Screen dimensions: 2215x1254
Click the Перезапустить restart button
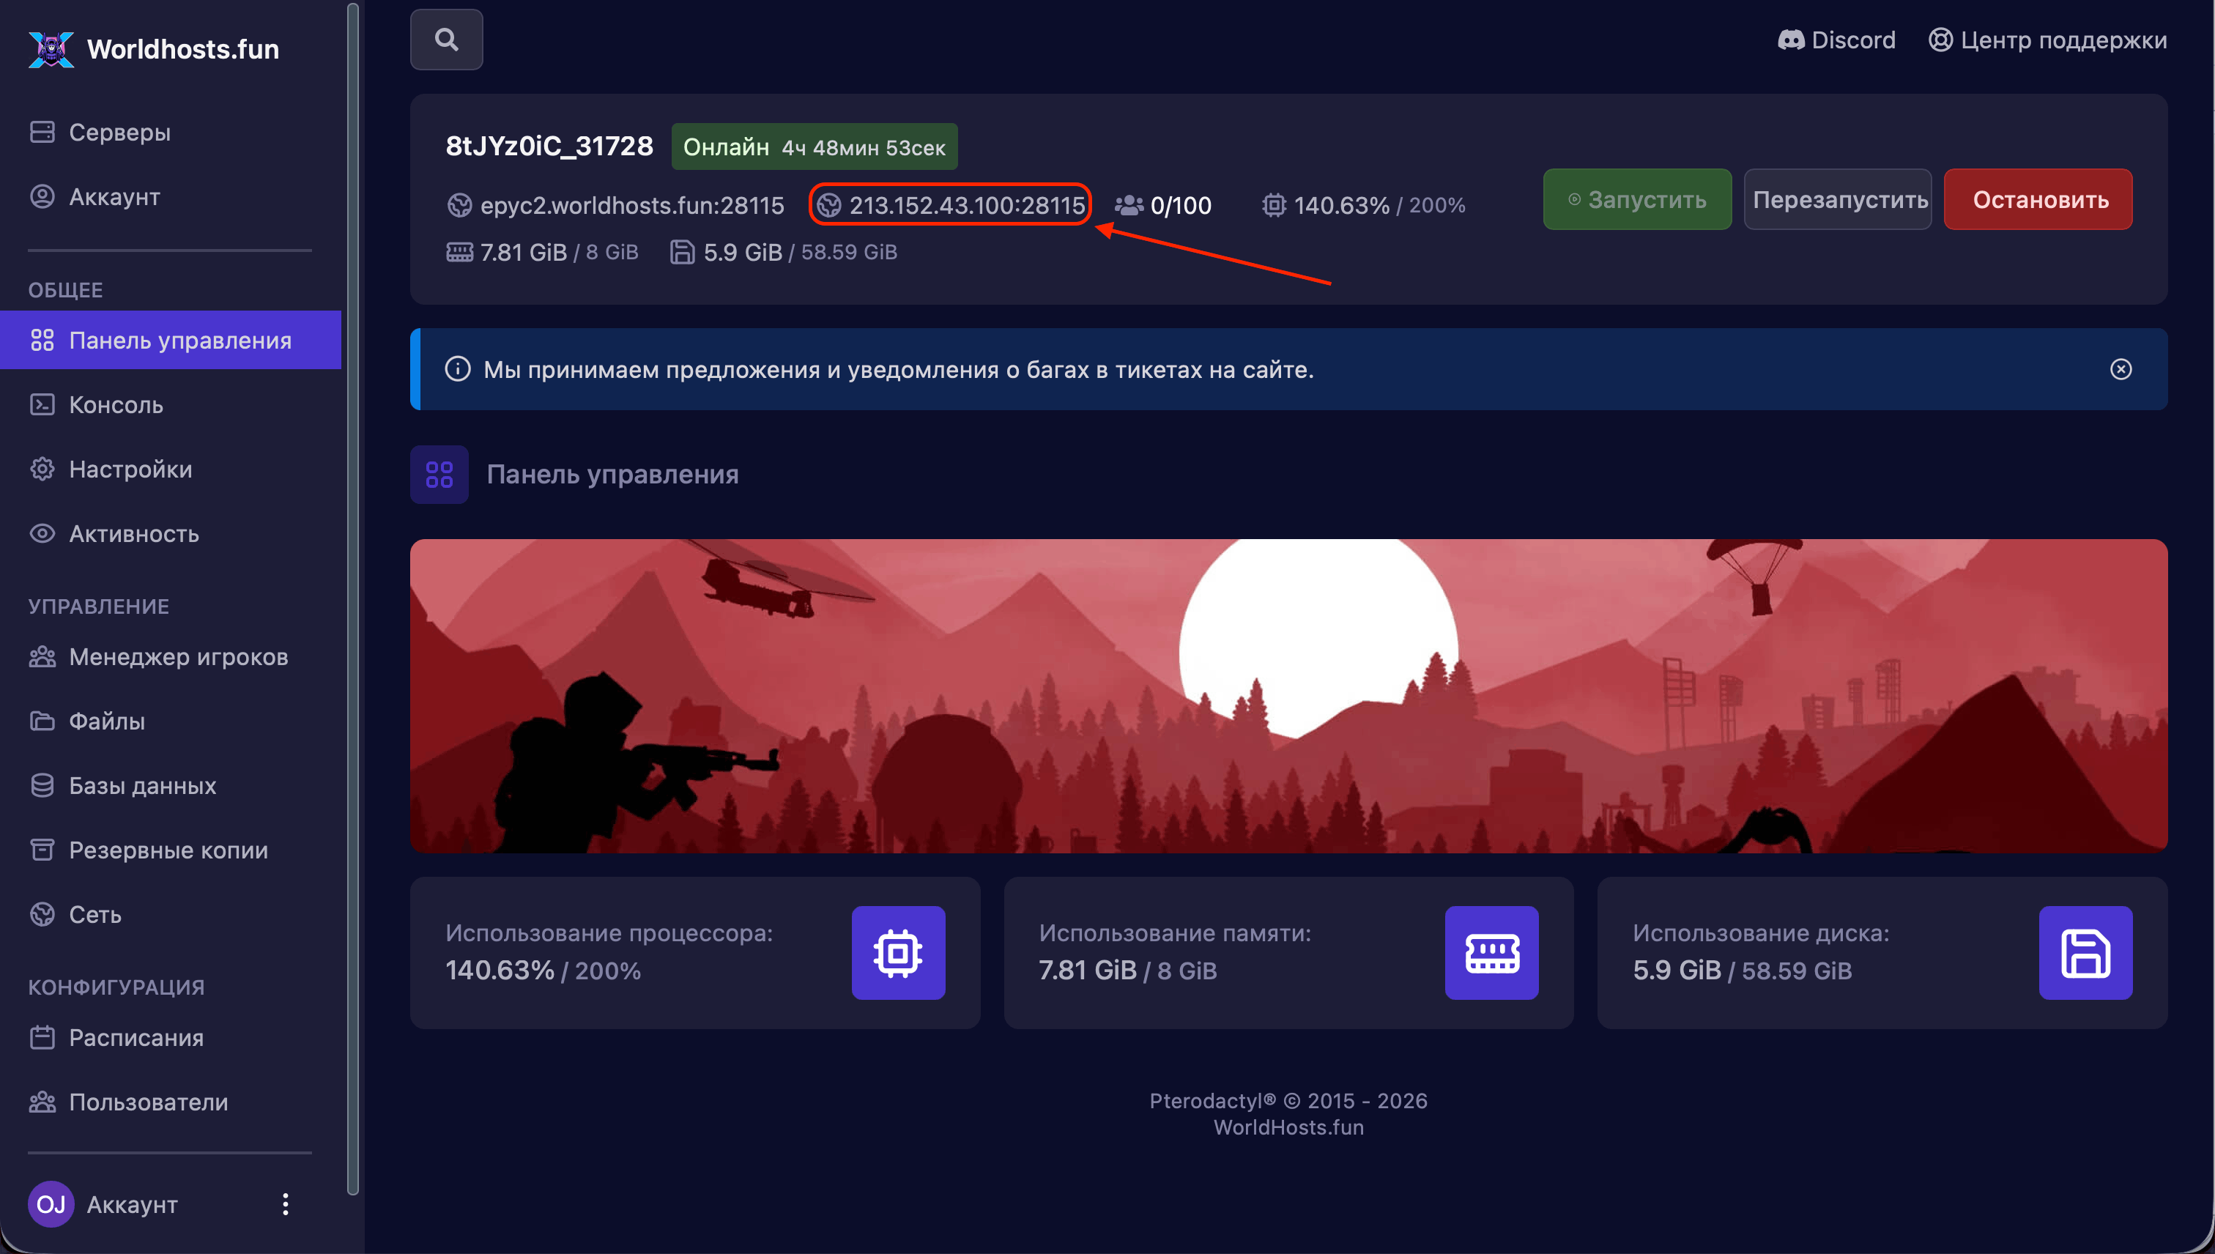(x=1838, y=200)
